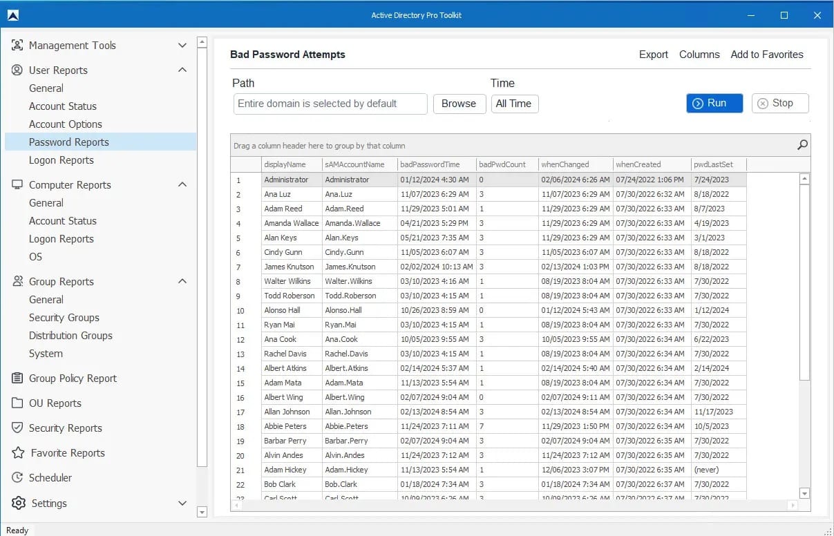Screen dimensions: 834x536
Task: Select Distribution Groups report
Action: 70,336
